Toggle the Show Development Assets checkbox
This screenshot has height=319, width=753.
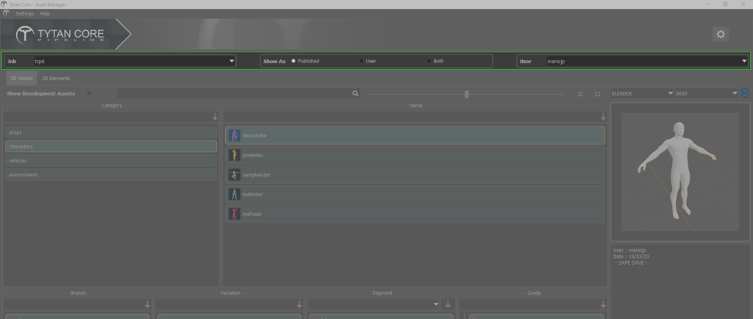point(89,93)
